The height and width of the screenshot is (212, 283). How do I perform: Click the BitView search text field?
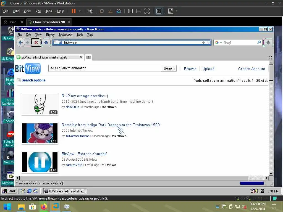tap(105, 68)
